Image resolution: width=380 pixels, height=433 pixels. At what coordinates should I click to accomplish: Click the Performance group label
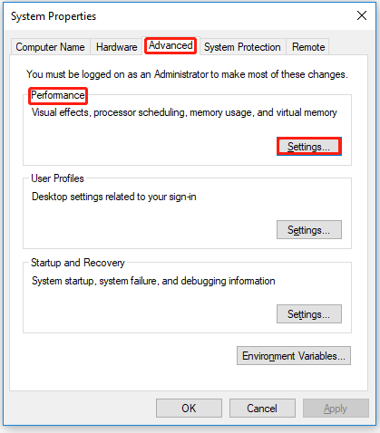(58, 95)
